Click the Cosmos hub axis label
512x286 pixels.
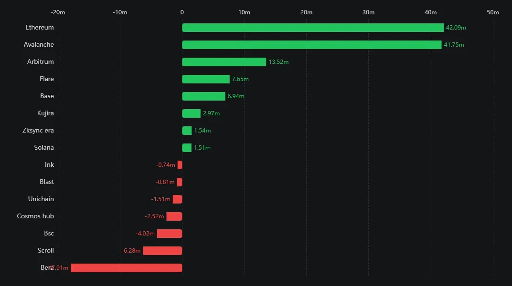pyautogui.click(x=35, y=216)
